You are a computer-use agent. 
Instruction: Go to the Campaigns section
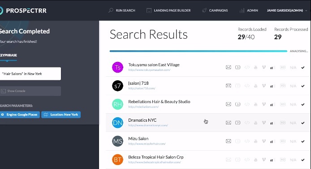[x=215, y=10]
